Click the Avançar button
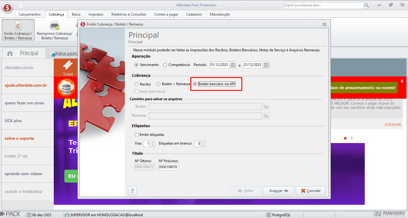Viewport: 408px width, 218px height. click(279, 191)
